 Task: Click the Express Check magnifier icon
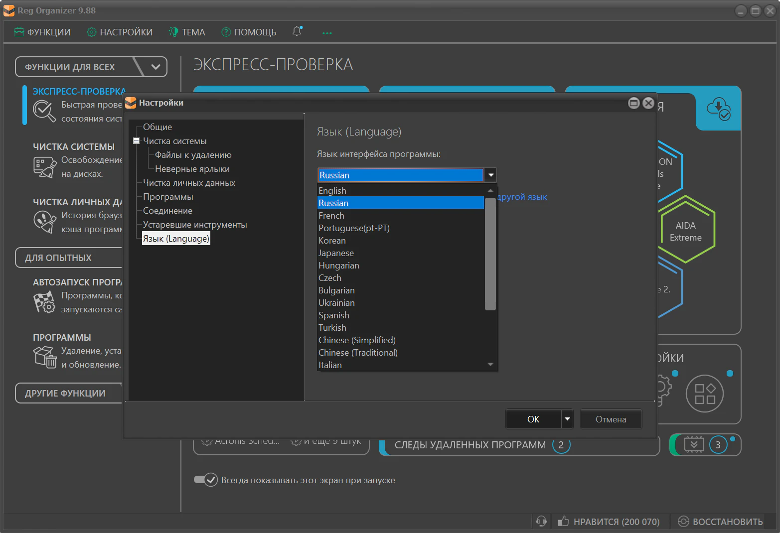point(44,111)
